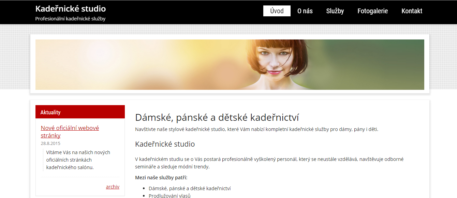Open the O nás page

pyautogui.click(x=305, y=11)
